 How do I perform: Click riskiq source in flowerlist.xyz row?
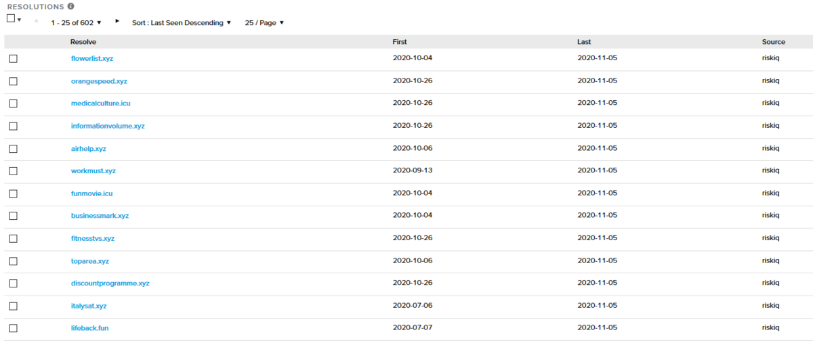coord(771,58)
